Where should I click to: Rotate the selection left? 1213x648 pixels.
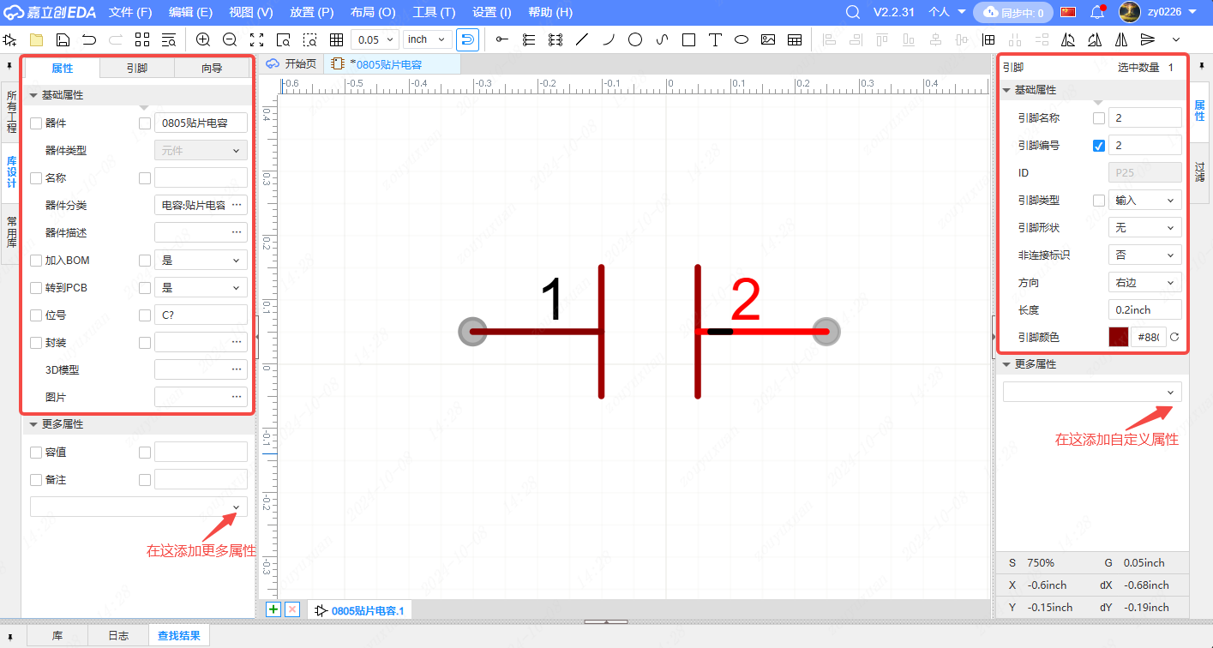tap(1068, 40)
